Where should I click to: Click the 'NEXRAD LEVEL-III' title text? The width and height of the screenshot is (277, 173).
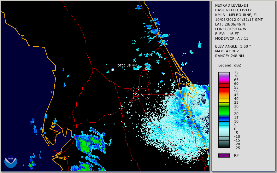click(232, 5)
